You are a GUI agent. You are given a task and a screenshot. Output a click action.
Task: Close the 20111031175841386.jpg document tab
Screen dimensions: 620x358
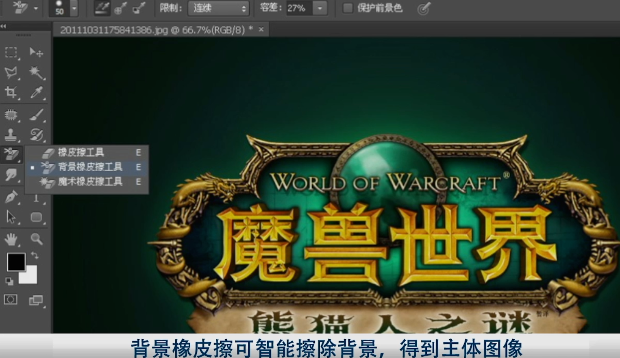click(261, 30)
